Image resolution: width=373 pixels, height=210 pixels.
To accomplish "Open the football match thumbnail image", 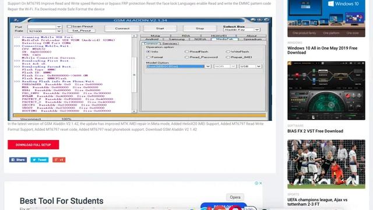I will tap(326, 164).
